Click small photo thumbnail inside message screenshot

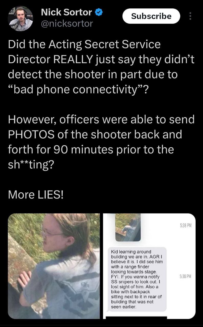point(128,227)
